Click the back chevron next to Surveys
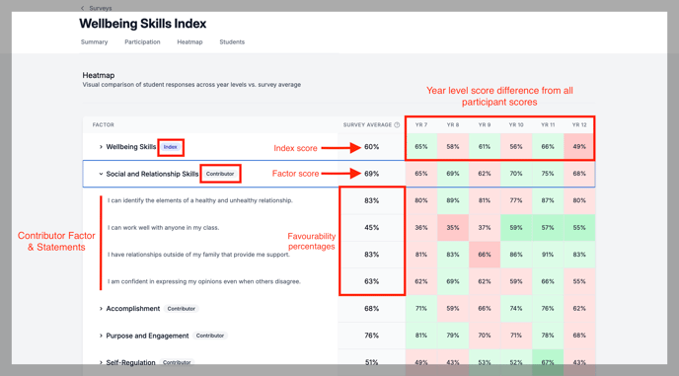 point(83,8)
